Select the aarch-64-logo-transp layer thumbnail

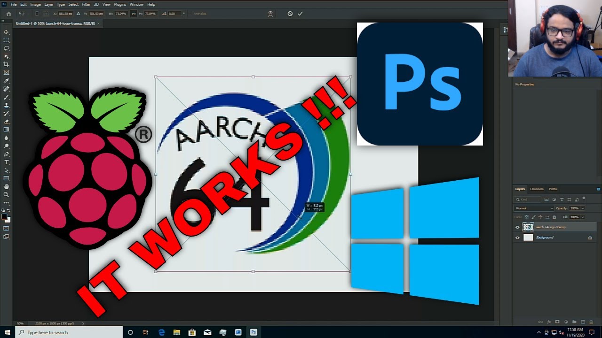click(x=528, y=227)
